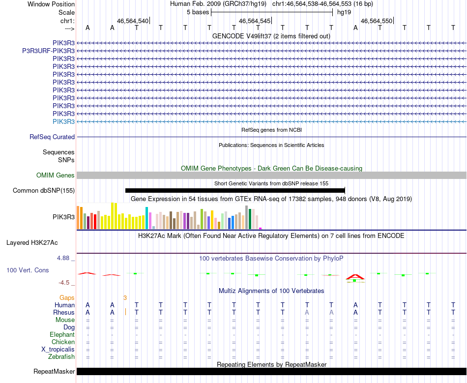467x383 pixels.
Task: Click the dark green bar in GTEx chart
Action: point(250,219)
